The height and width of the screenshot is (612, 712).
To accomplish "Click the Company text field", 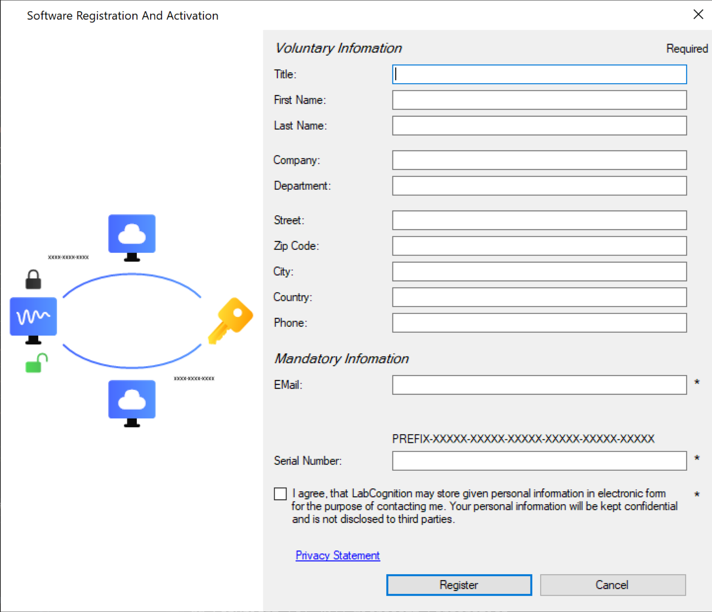I will pyautogui.click(x=539, y=160).
